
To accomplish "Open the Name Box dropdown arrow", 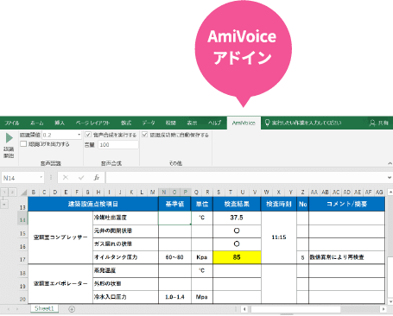I will pyautogui.click(x=41, y=177).
